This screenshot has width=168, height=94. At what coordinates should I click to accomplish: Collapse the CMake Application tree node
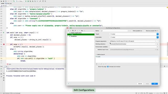[68, 33]
